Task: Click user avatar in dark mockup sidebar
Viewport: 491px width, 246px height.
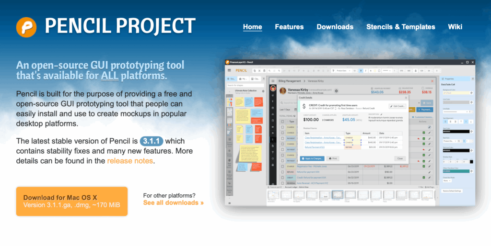Action: [273, 89]
